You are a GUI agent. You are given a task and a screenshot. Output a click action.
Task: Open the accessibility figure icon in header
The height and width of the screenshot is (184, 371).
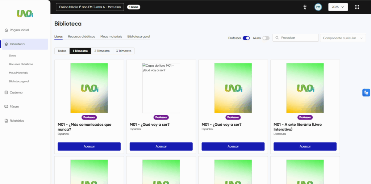(x=305, y=7)
